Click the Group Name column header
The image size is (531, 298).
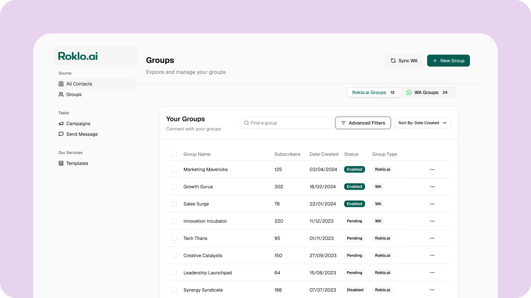[197, 154]
